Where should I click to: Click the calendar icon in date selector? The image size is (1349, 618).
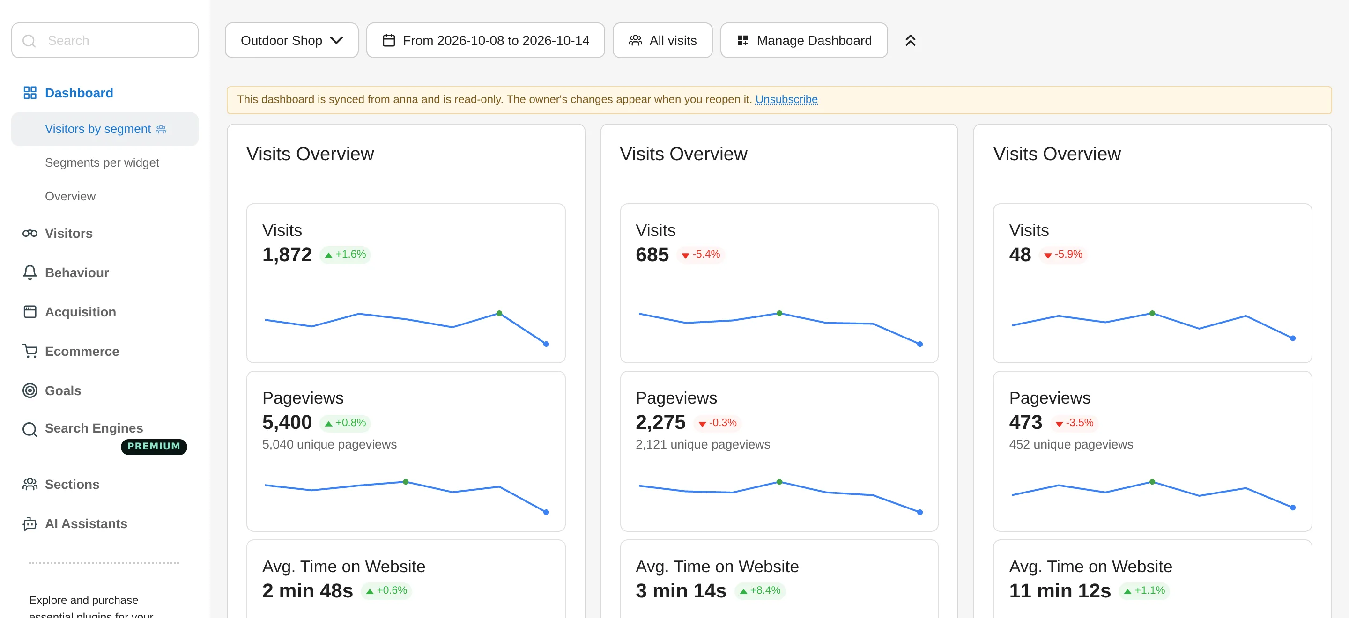point(389,40)
